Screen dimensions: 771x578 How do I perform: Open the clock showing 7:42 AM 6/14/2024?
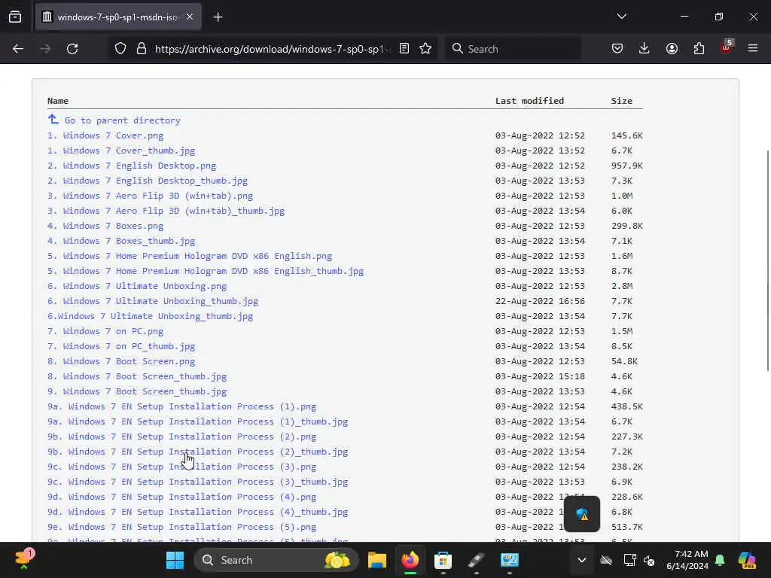pos(687,560)
